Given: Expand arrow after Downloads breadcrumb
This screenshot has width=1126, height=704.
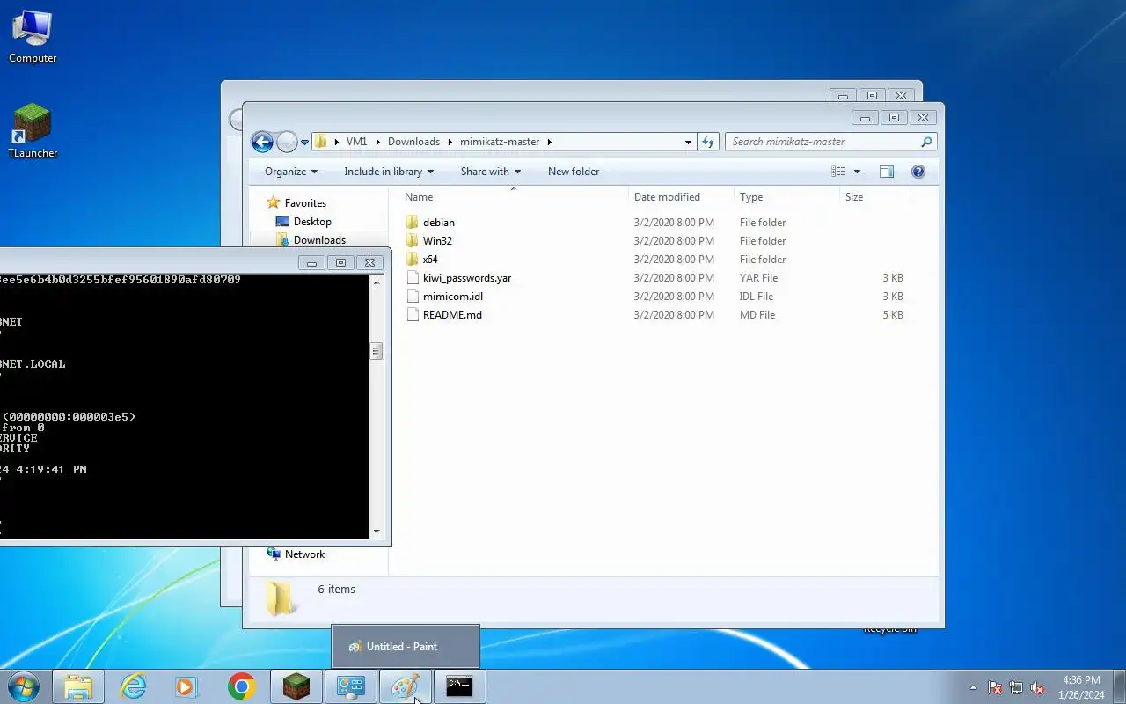Looking at the screenshot, I should point(450,142).
